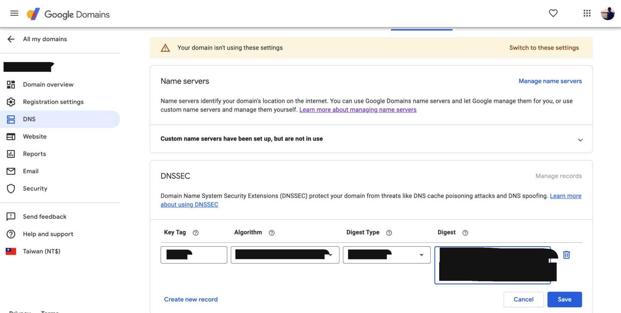Expand the custom name servers section
Screen dimensions: 621x313
tap(580, 140)
